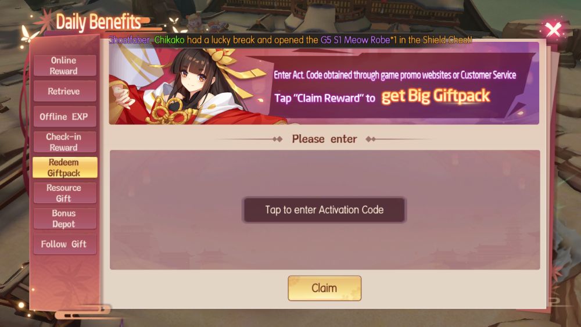Go to the Resource Gift tab
This screenshot has width=581, height=327.
pyautogui.click(x=64, y=193)
